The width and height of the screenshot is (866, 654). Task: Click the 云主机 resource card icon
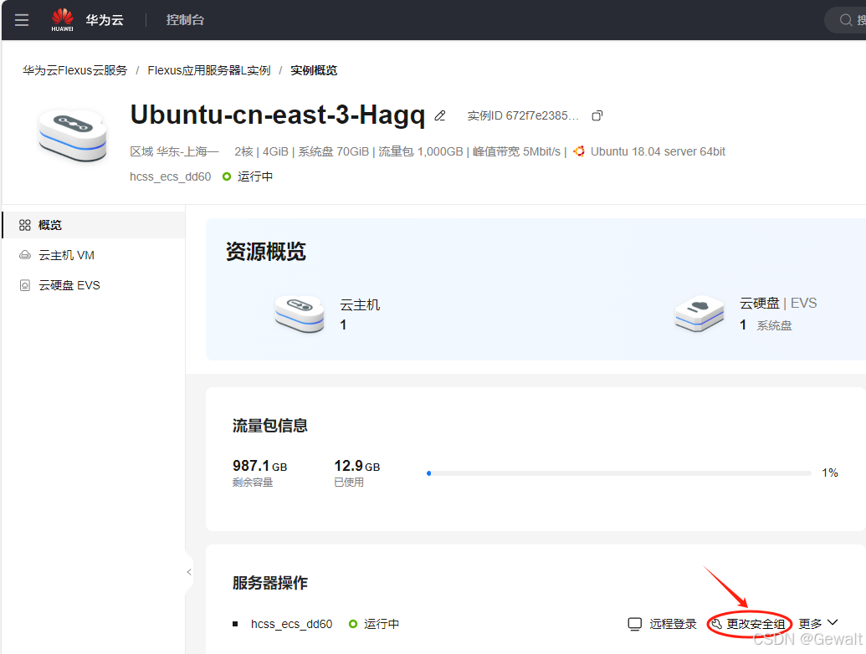[x=300, y=314]
